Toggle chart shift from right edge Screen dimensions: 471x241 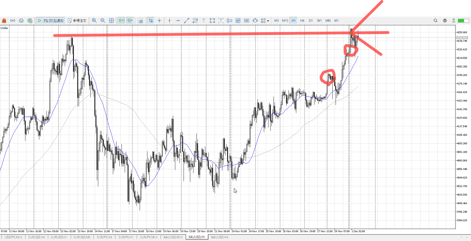(x=130, y=21)
